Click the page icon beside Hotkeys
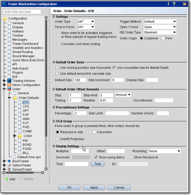The height and width of the screenshot is (195, 191). tap(9, 31)
